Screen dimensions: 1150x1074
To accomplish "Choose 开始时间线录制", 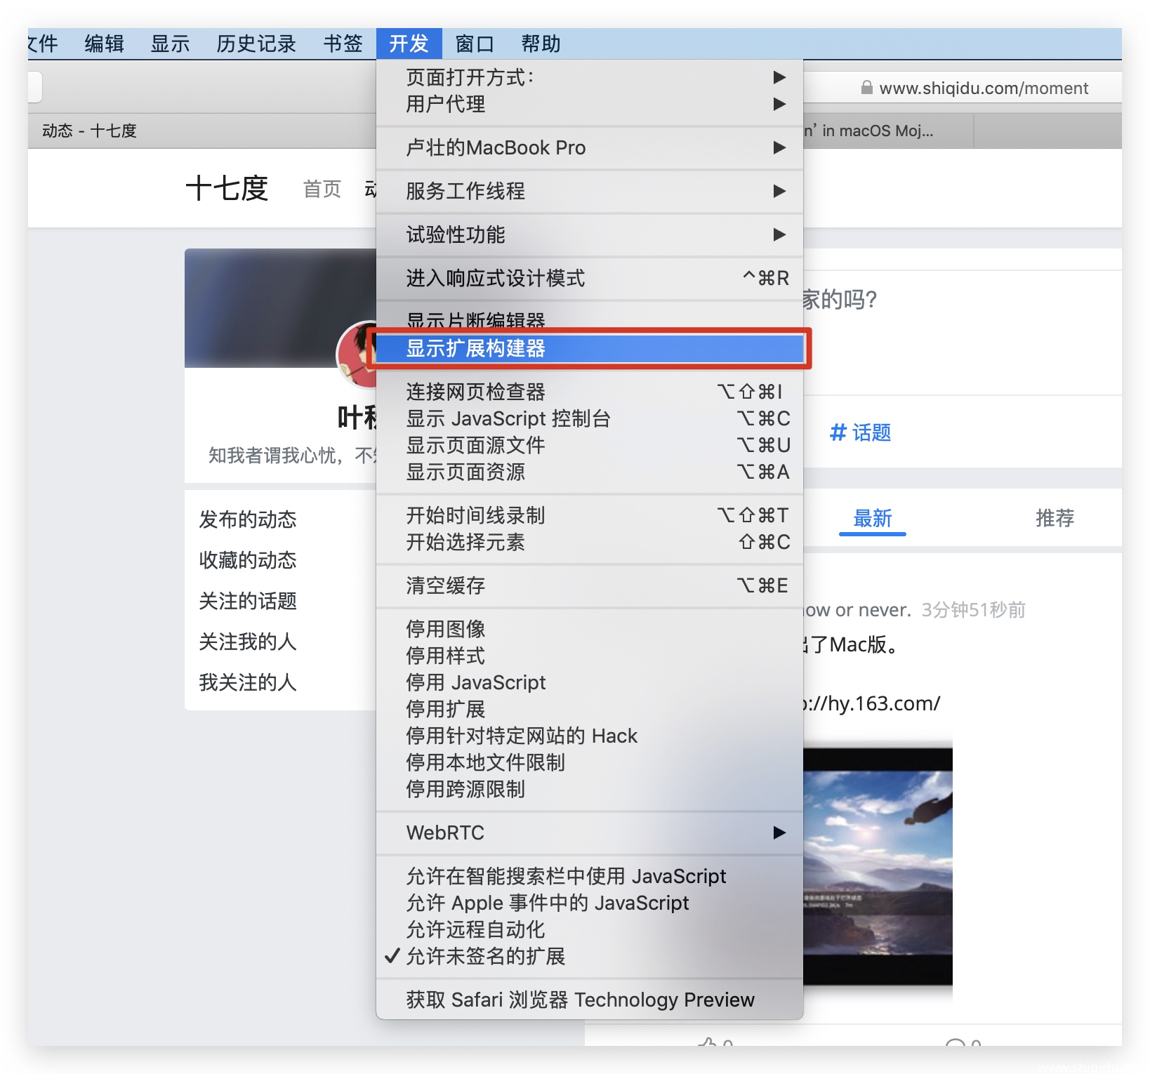I will (x=590, y=515).
